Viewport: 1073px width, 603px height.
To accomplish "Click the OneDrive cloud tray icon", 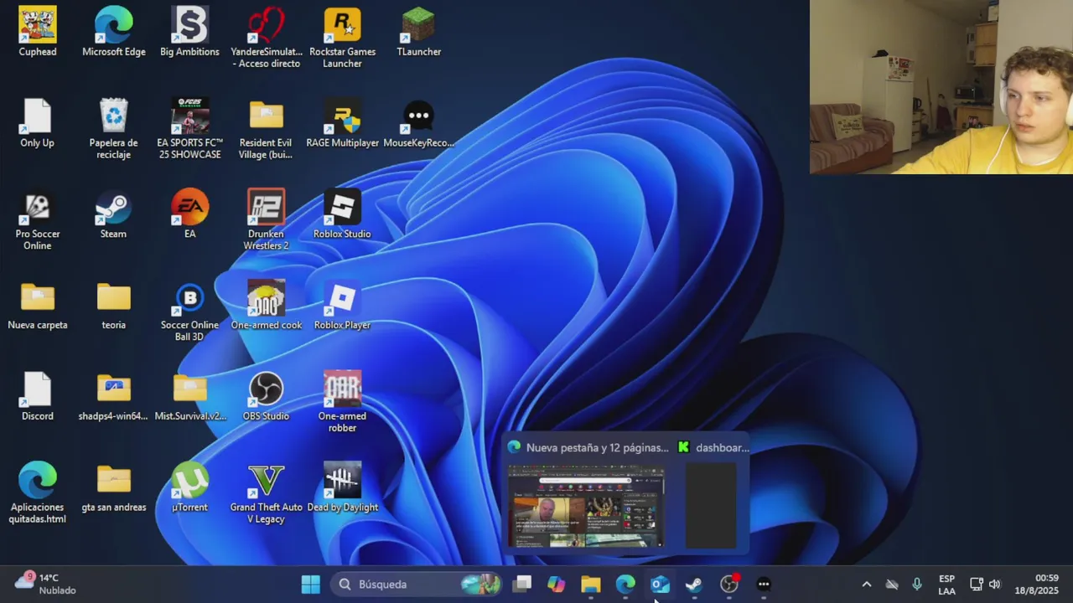I will coord(892,585).
